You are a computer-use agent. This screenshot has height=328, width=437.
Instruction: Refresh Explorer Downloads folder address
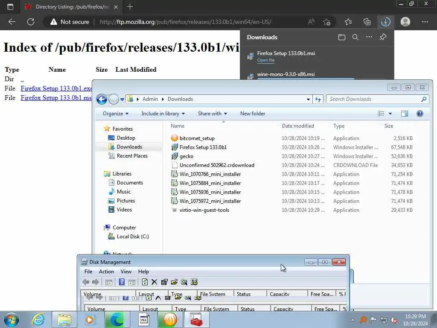pyautogui.click(x=318, y=99)
